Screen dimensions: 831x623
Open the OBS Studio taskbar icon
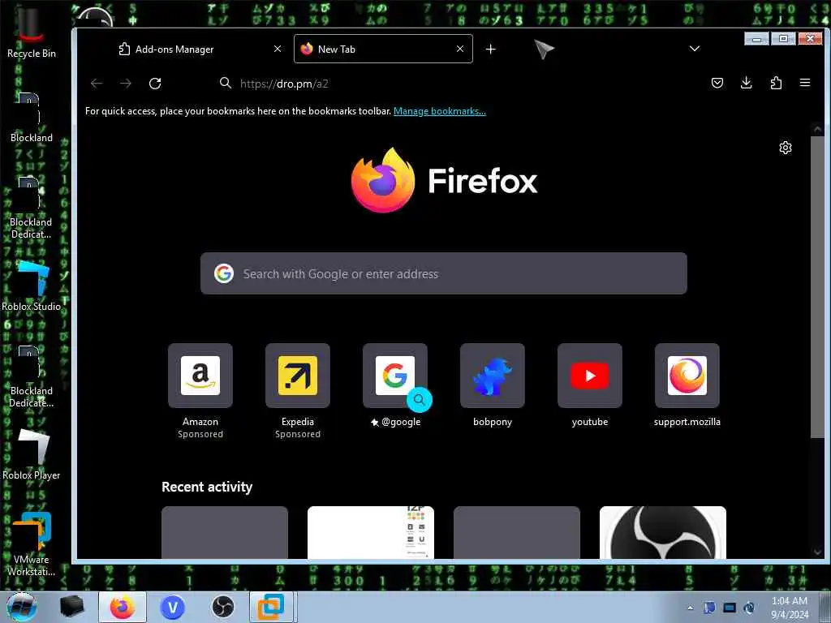(x=222, y=607)
